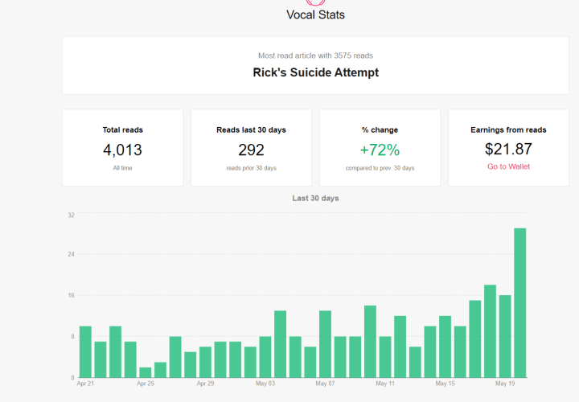The width and height of the screenshot is (579, 402).
Task: Select the % change label
Action: coord(380,130)
